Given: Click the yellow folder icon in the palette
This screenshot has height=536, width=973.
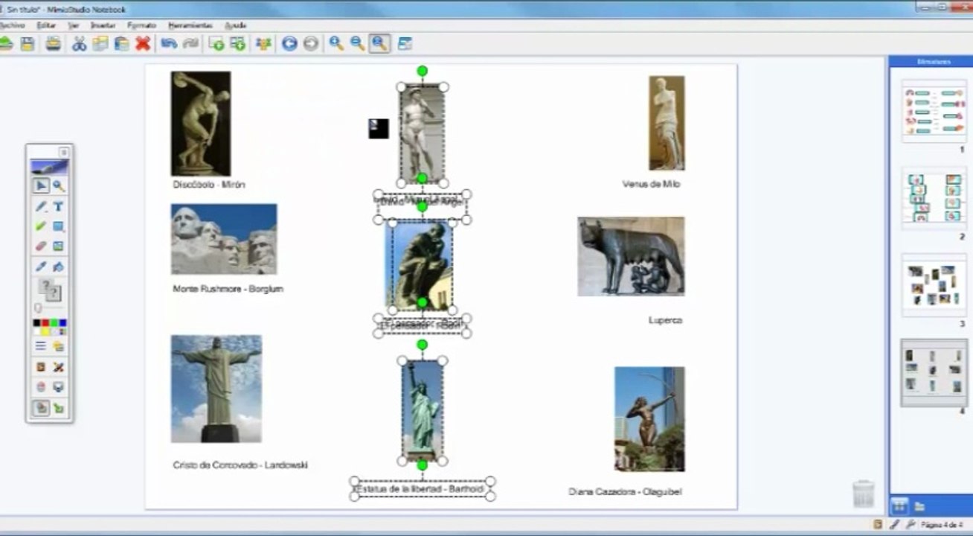Looking at the screenshot, I should [x=59, y=346].
